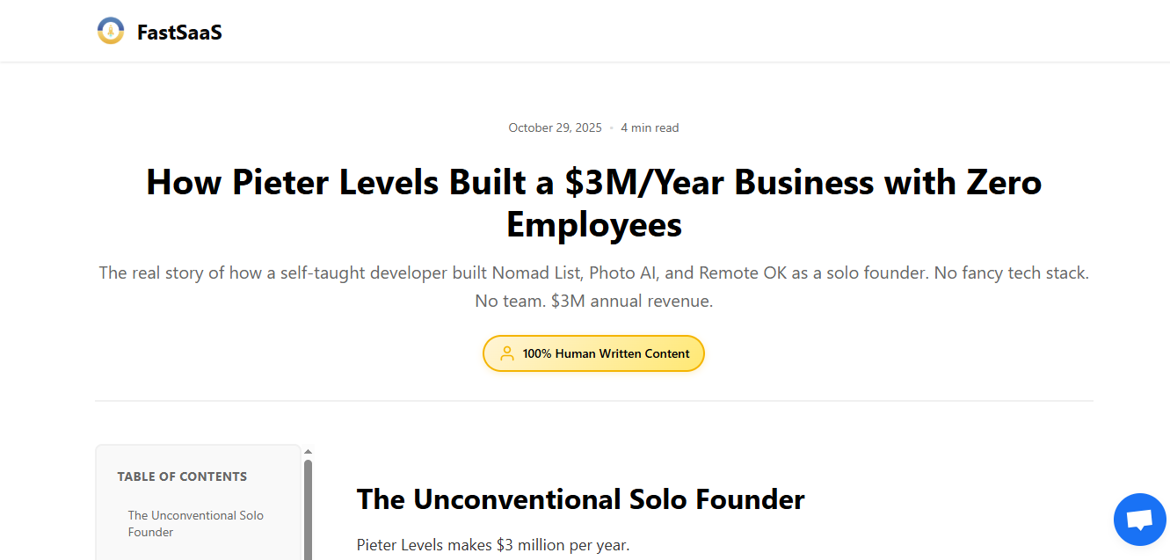Select the 4 min read label
Image resolution: width=1170 pixels, height=560 pixels.
(650, 127)
